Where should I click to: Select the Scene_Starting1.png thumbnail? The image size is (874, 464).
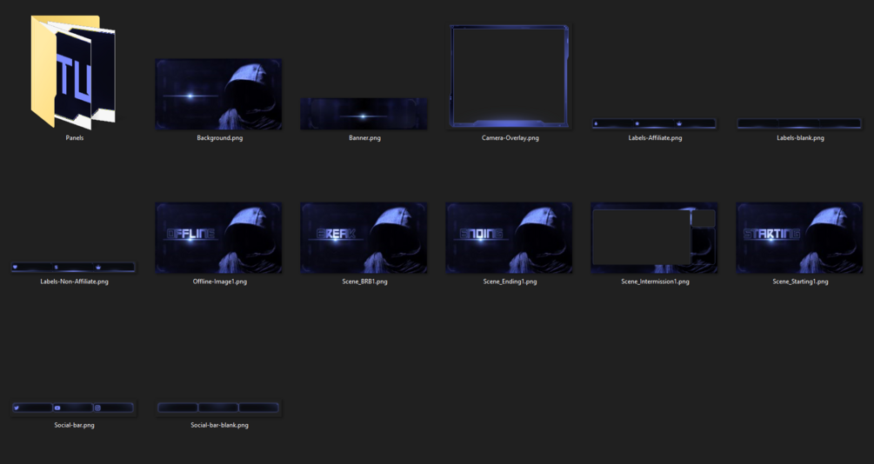click(799, 238)
